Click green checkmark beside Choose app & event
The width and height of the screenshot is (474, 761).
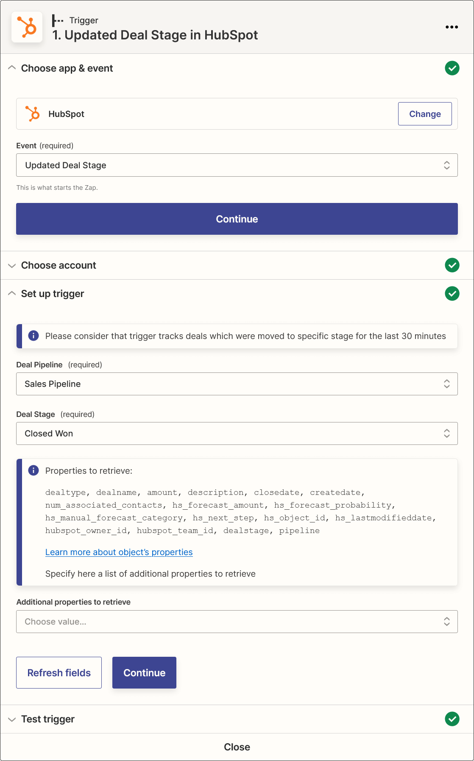click(x=452, y=68)
